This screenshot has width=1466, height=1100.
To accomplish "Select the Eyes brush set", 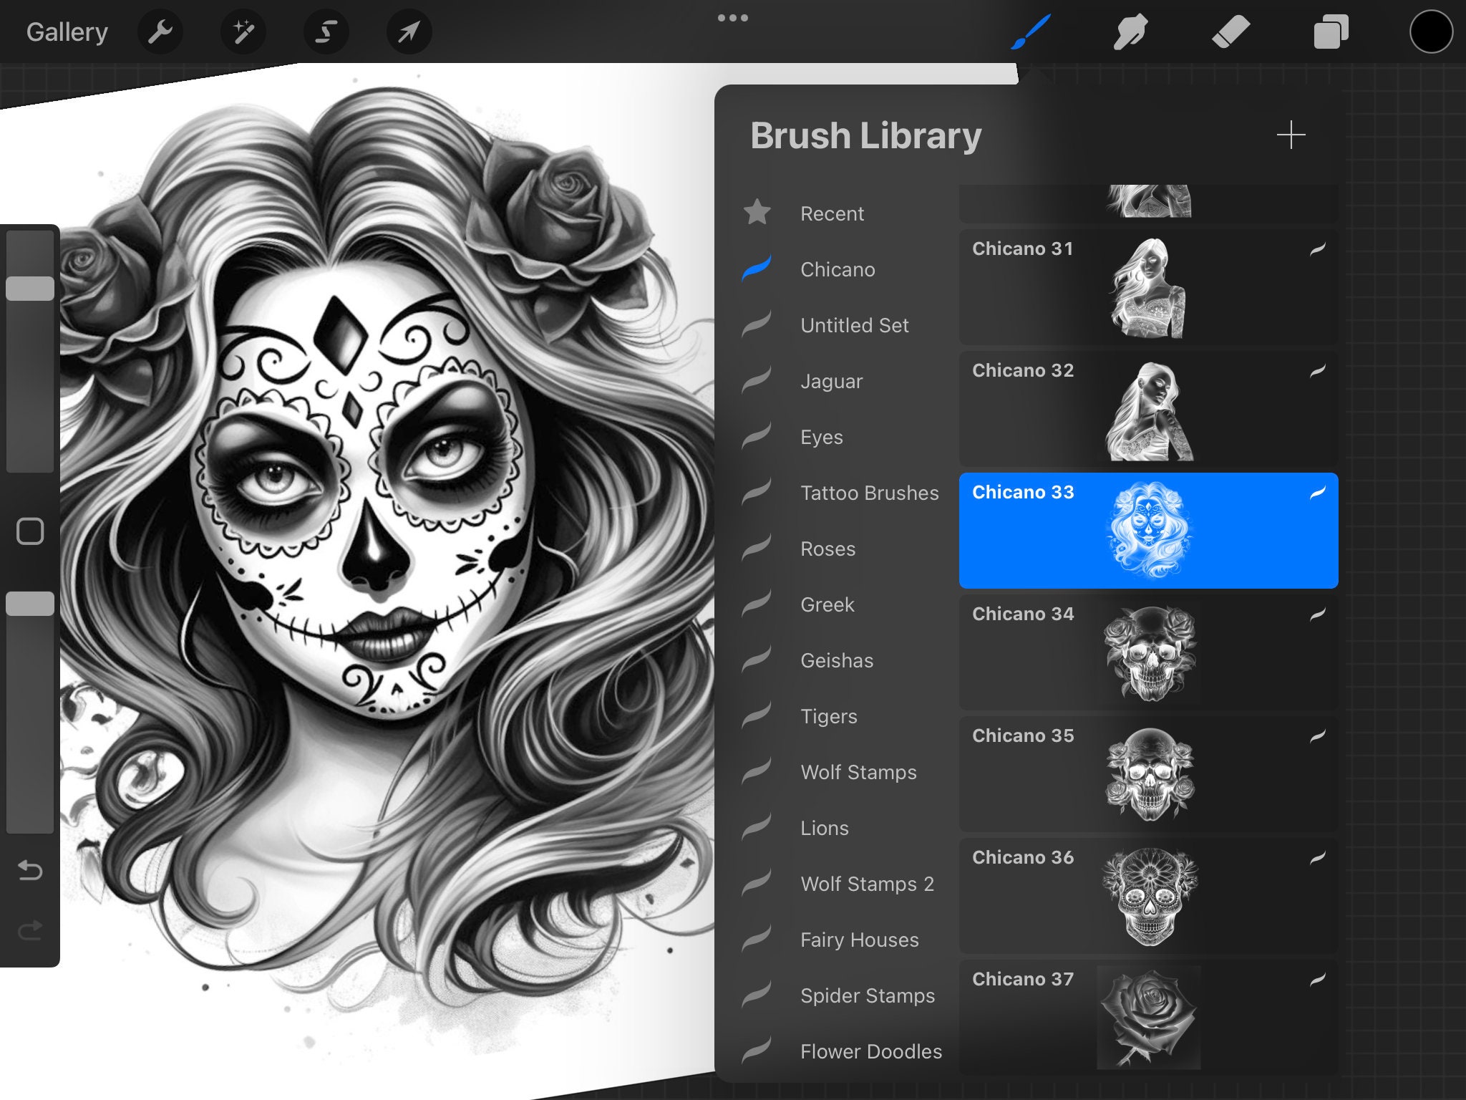I will tap(822, 437).
